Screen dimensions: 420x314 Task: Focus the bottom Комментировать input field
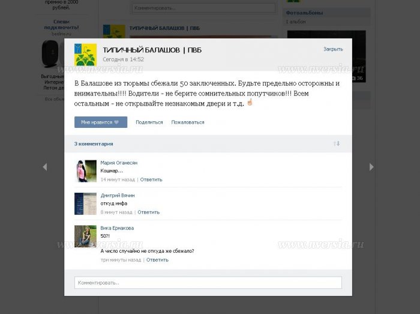(x=208, y=283)
